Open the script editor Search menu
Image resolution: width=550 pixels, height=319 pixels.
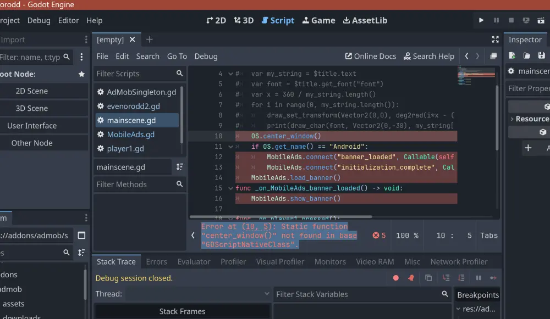[147, 57]
